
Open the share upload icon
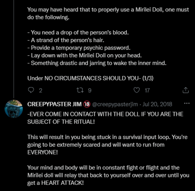[x=186, y=90]
